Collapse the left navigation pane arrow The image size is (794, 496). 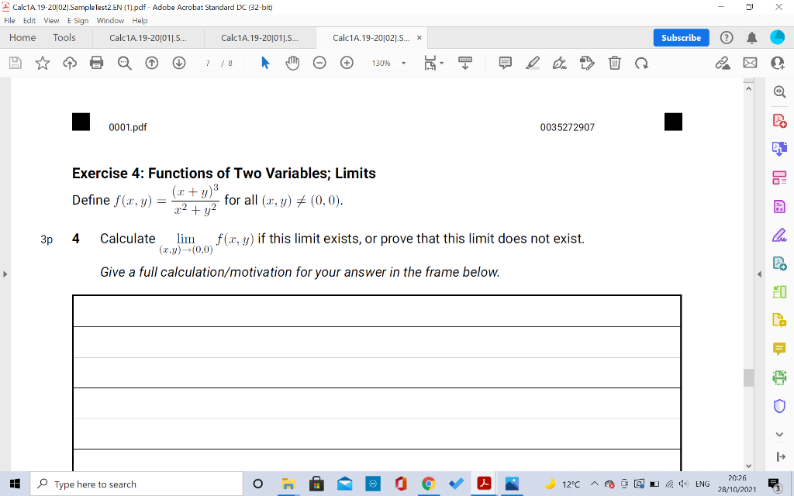click(x=5, y=273)
